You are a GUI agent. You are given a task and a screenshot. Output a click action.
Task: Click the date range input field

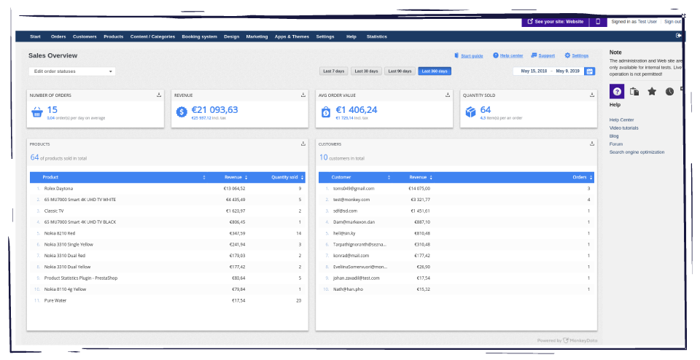pyautogui.click(x=548, y=71)
